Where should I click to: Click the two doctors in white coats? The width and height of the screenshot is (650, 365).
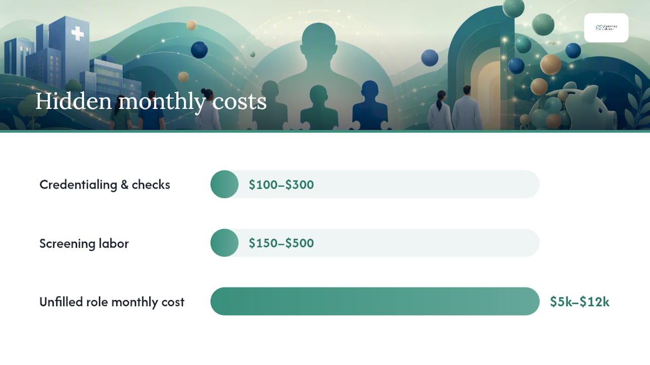pos(455,108)
